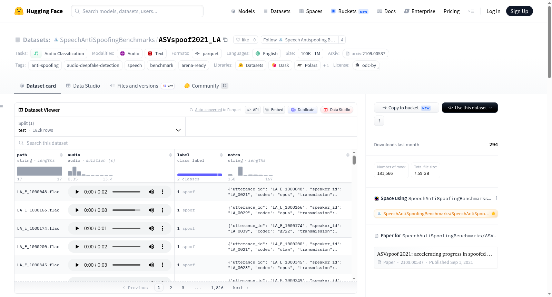The width and height of the screenshot is (552, 297).
Task: Mute the LA_E_1000200.flac audio player
Action: pos(151,247)
